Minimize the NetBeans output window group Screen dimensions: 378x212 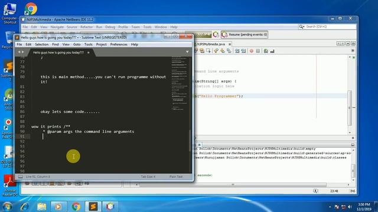tap(353, 145)
